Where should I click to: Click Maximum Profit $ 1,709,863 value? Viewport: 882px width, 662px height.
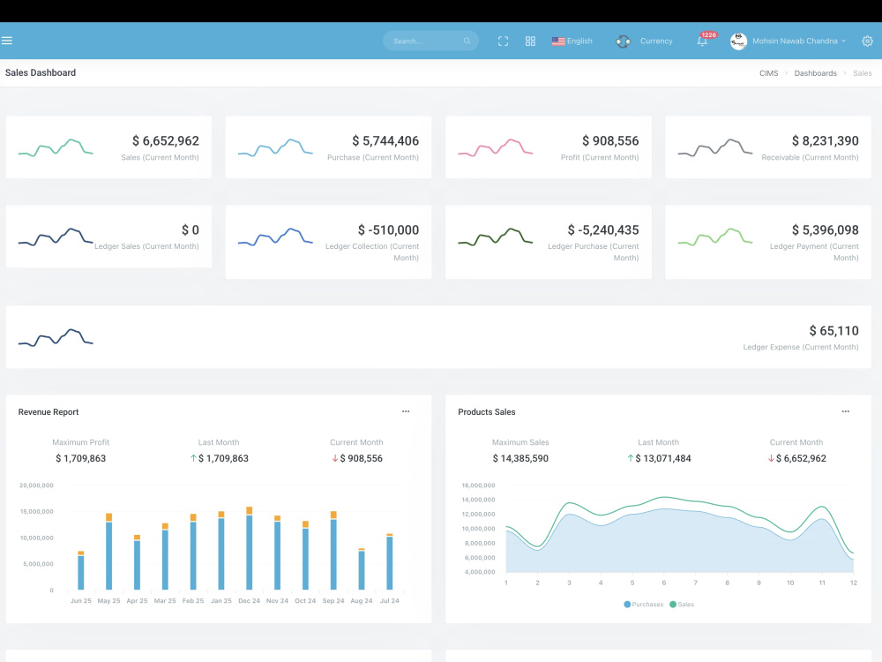pos(80,458)
